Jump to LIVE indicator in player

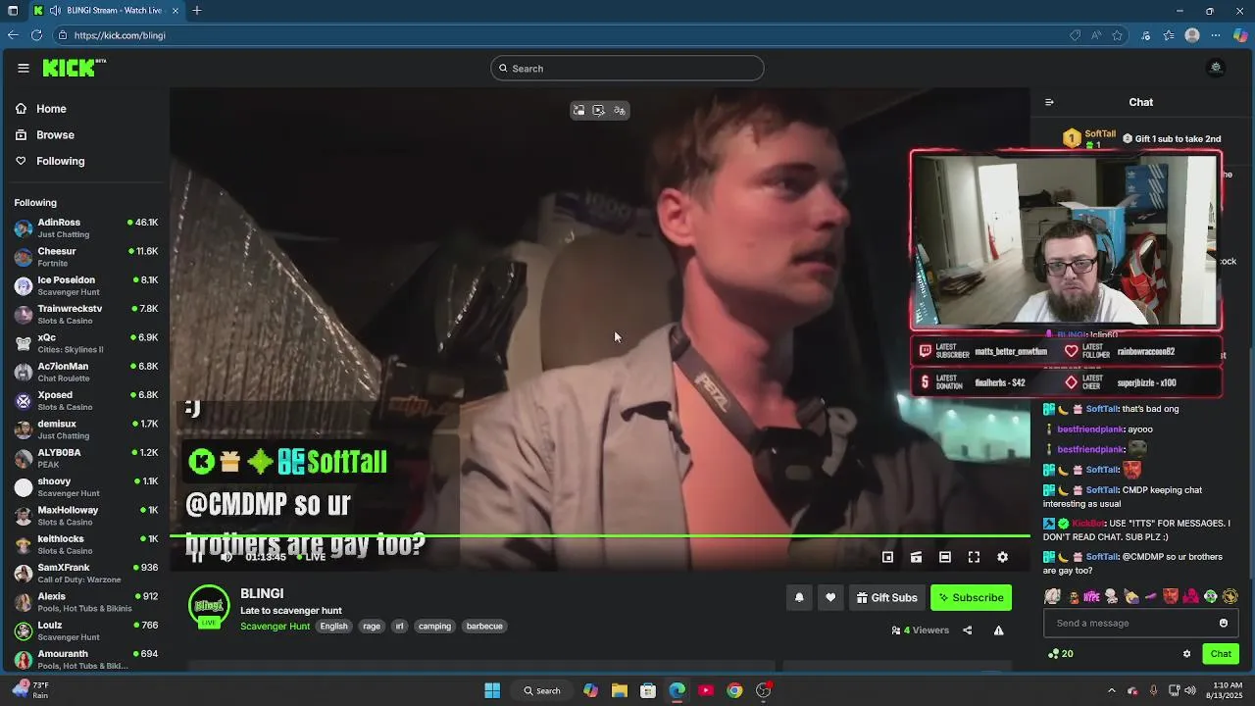pyautogui.click(x=311, y=557)
